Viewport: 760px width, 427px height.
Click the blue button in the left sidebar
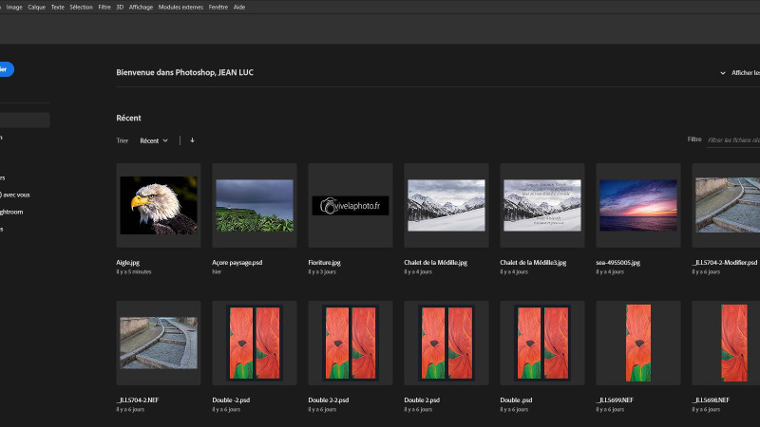pyautogui.click(x=6, y=69)
